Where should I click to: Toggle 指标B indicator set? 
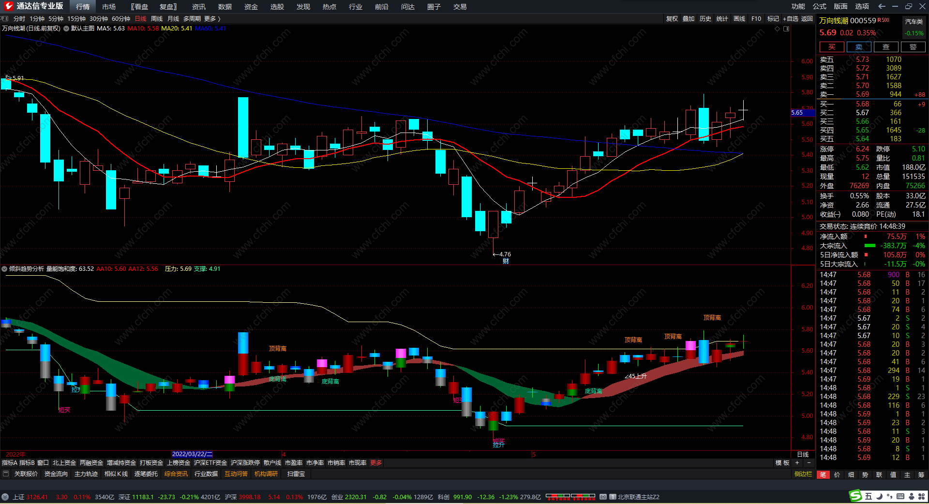(27, 463)
